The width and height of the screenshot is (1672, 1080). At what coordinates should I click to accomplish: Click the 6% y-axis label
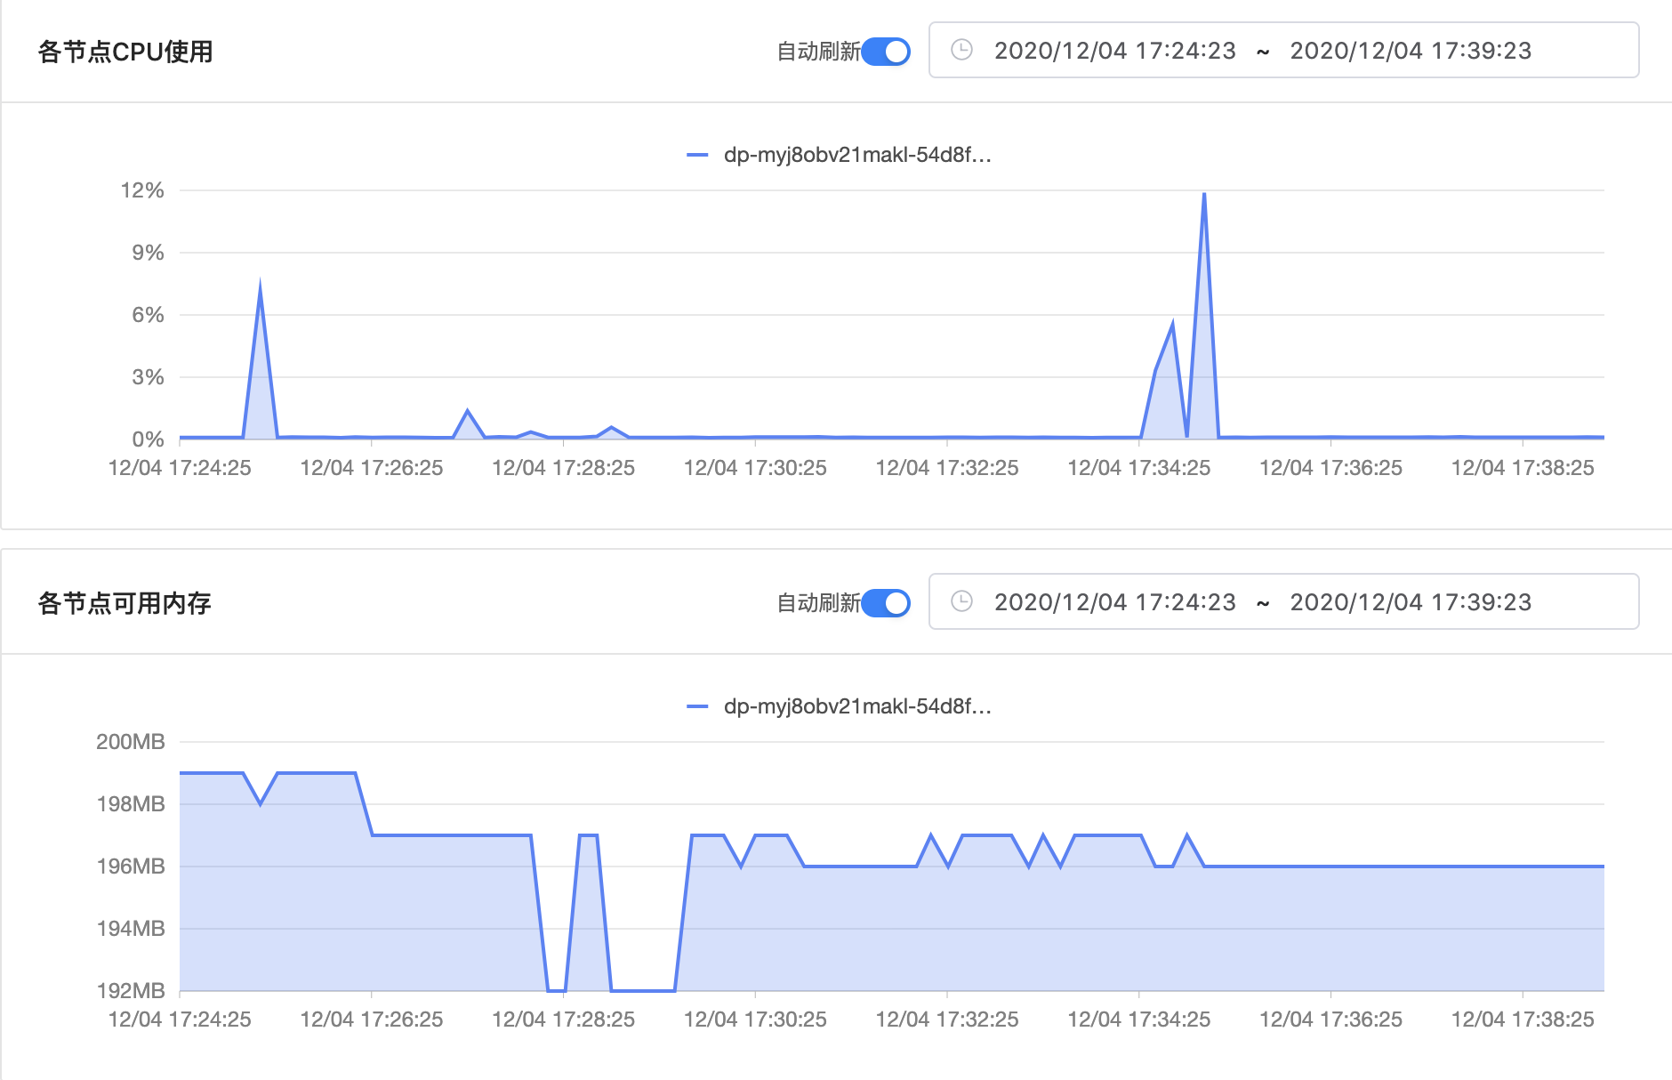(148, 315)
